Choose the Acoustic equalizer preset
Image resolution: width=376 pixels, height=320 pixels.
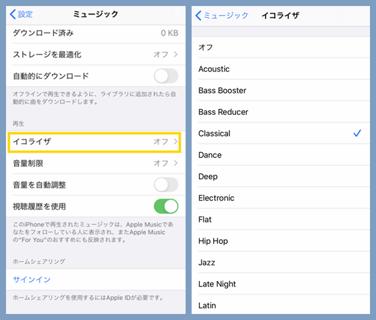click(x=280, y=69)
